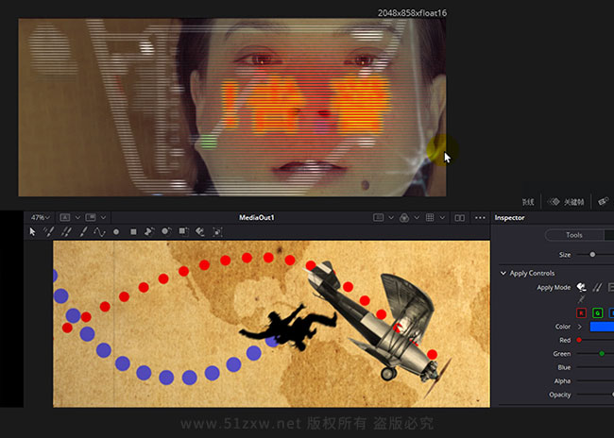Viewport: 614px width, 438px height.
Task: Click the viewer LUT display icon
Action: [378, 218]
